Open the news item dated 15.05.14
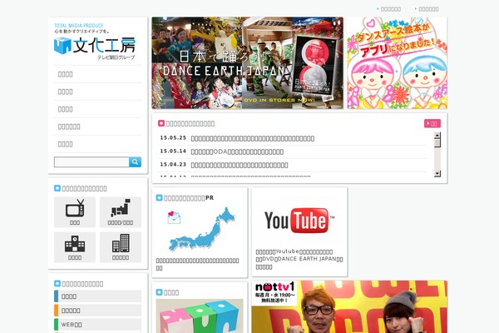The height and width of the screenshot is (333, 499). 237,152
